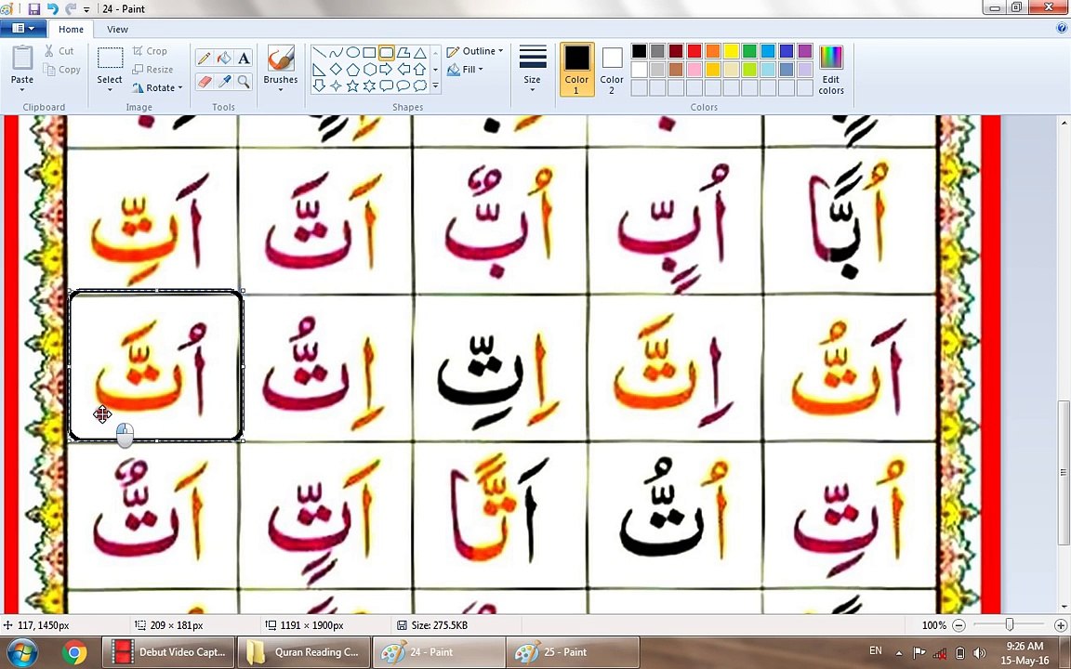Switch to the View ribbon tab
1071x669 pixels.
(x=117, y=30)
